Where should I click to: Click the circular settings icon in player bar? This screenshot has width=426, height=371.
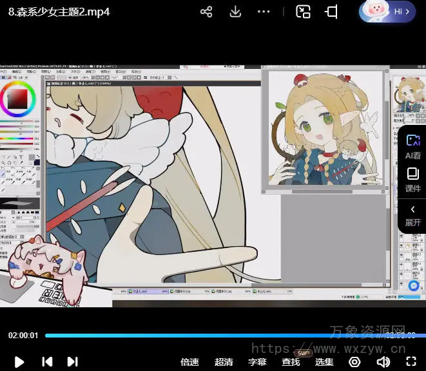coord(355,362)
